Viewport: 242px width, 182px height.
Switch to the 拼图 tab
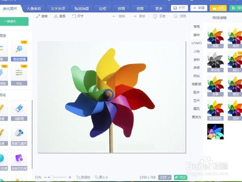click(x=121, y=9)
